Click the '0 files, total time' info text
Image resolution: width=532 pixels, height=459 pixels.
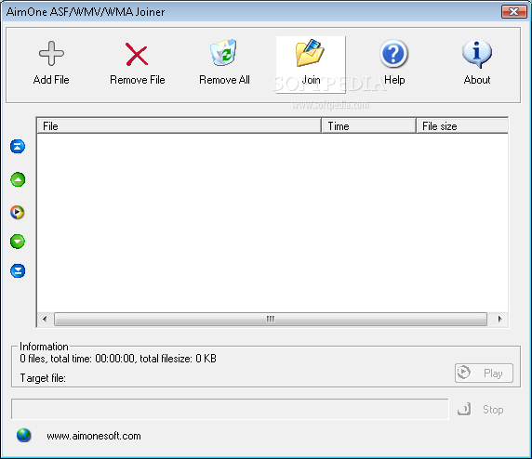(118, 359)
